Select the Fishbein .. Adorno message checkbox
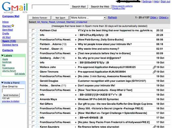Image resolution: width=172 pixels, height=128 pixels. click(x=33, y=44)
